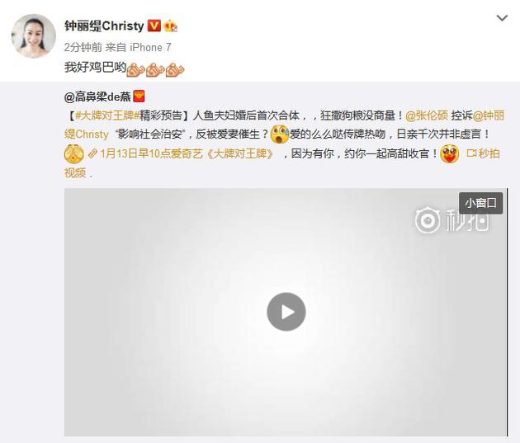
Task: Open the @高鼻梁de燕 profile link
Action: coord(97,97)
